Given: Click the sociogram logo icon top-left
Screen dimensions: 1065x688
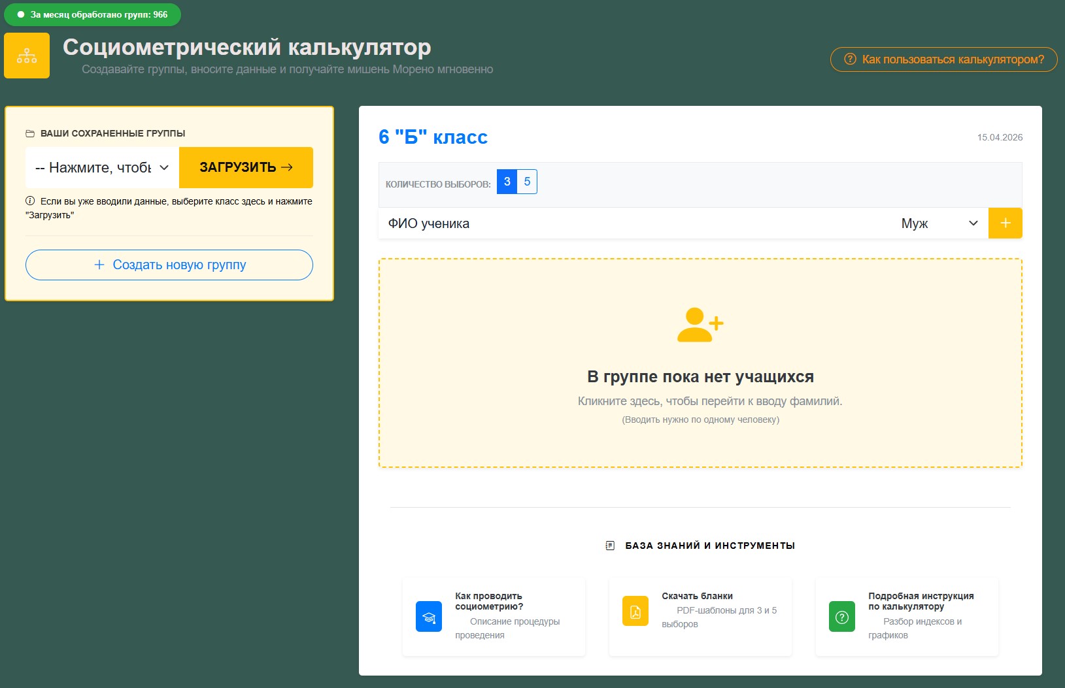Looking at the screenshot, I should tap(27, 55).
